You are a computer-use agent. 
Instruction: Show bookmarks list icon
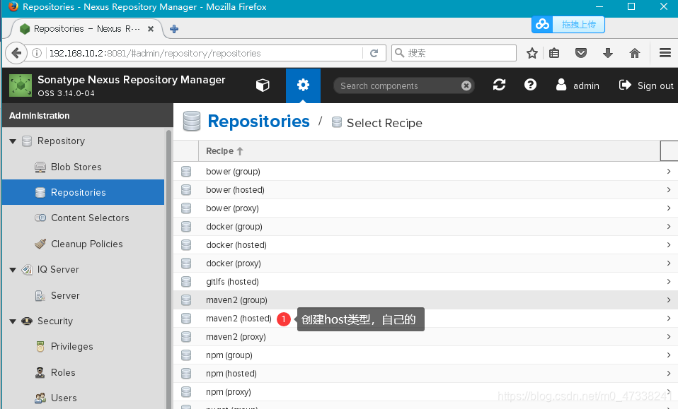tap(554, 53)
